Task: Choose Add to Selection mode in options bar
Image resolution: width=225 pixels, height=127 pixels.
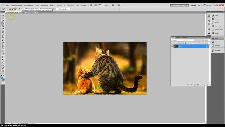Action: tap(13, 9)
